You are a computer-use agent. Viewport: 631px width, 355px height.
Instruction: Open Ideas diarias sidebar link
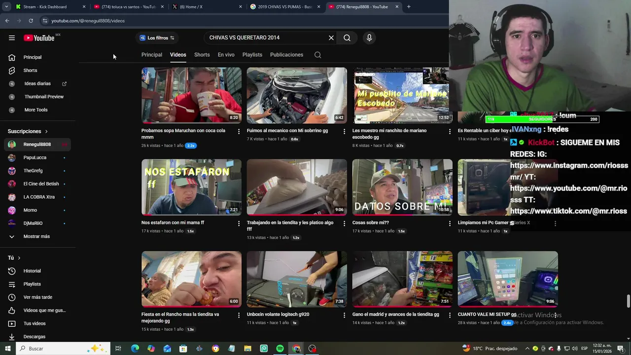coord(37,84)
